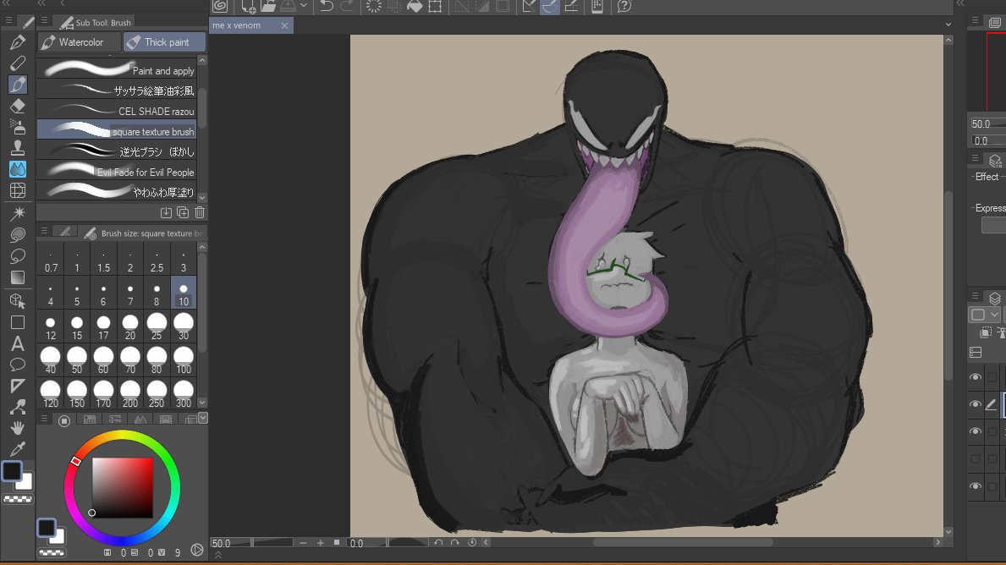The width and height of the screenshot is (1006, 565).
Task: Open the blending mode dropdown in layer panel
Action: [983, 315]
